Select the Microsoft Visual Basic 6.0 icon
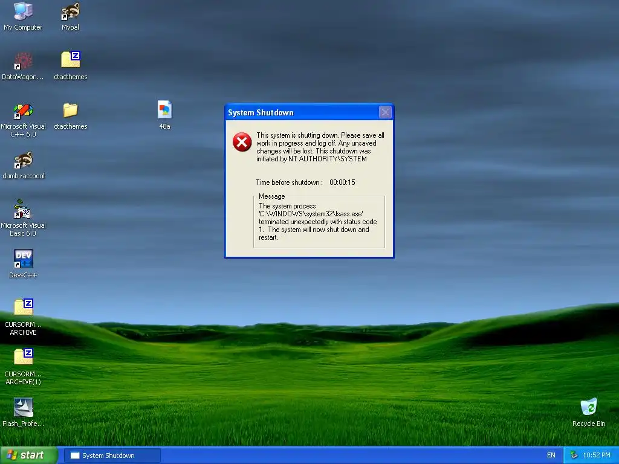This screenshot has height=464, width=619. click(x=23, y=210)
